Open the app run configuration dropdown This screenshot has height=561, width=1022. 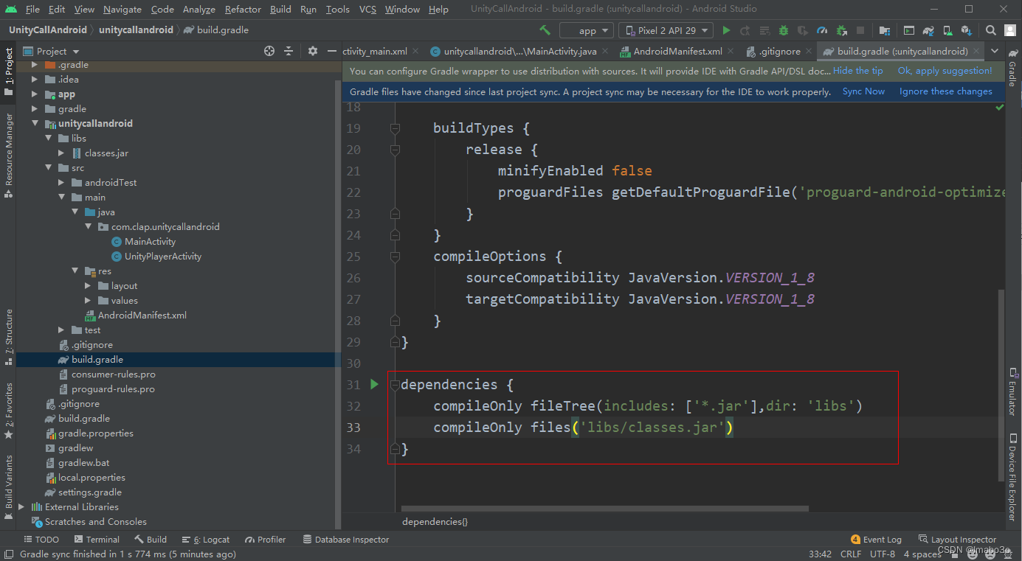[587, 30]
